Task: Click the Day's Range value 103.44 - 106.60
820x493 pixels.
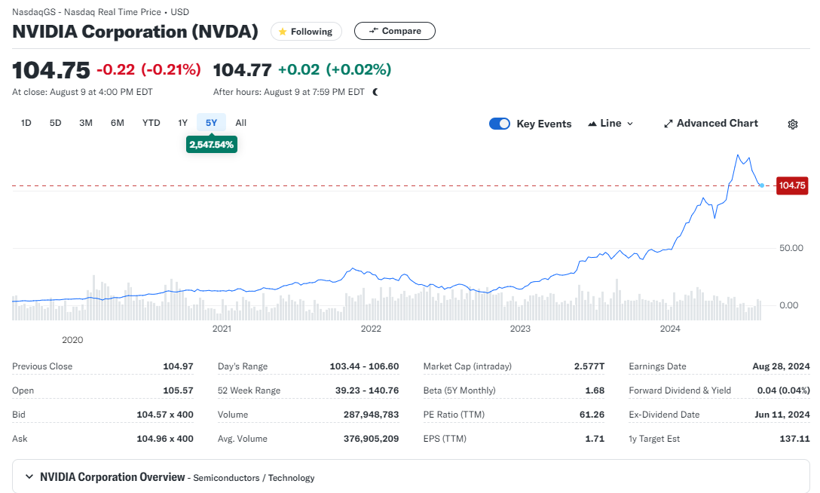Action: [365, 366]
